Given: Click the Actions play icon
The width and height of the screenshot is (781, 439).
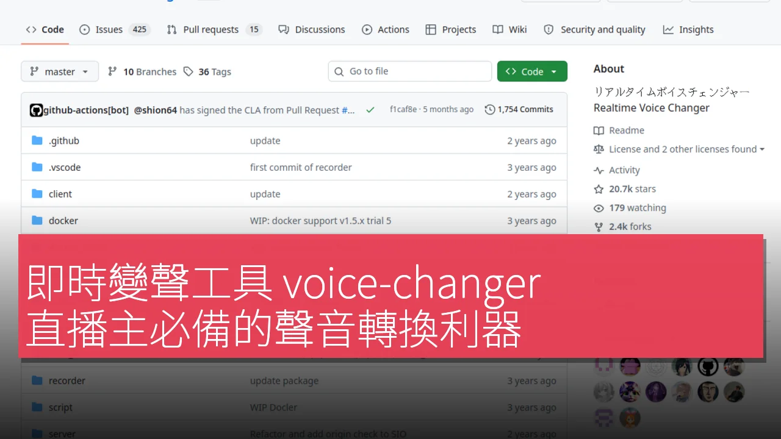Looking at the screenshot, I should click(x=367, y=29).
